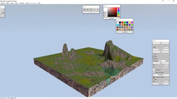Select the orange palette swatch in second row
This screenshot has width=177, height=99.
tap(122, 25)
